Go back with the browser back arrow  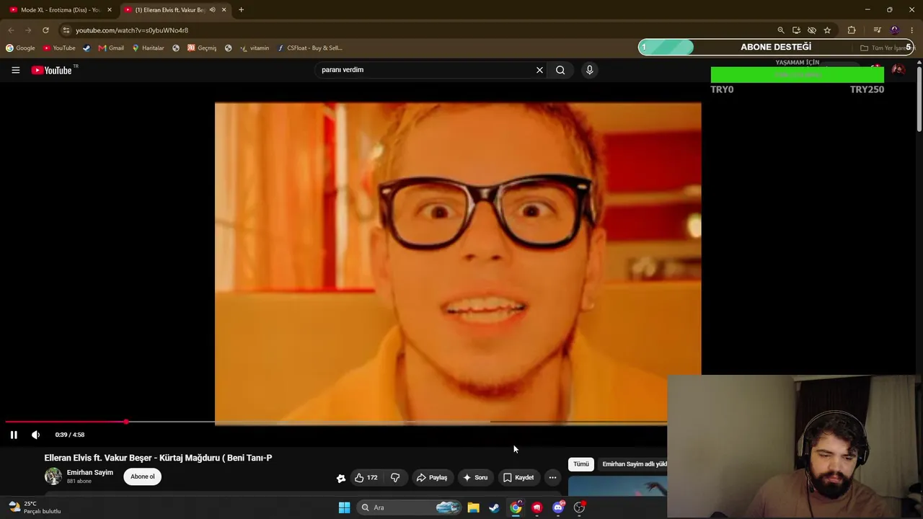pyautogui.click(x=11, y=30)
